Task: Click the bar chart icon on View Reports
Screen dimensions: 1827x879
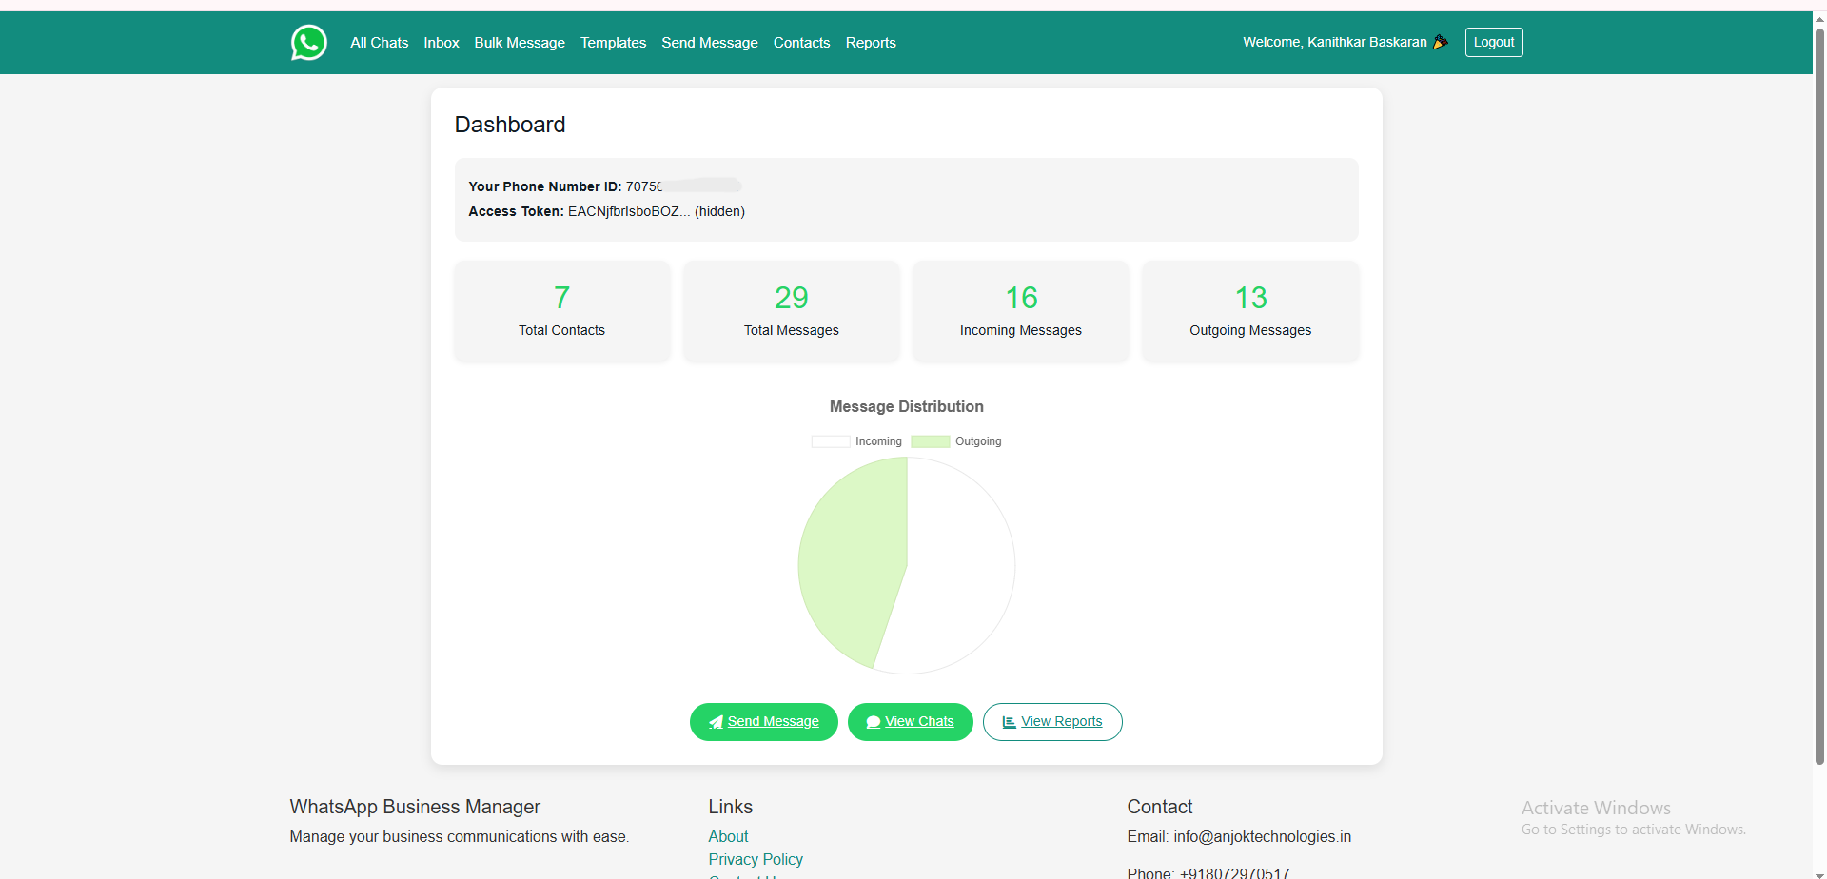Action: click(x=1008, y=722)
